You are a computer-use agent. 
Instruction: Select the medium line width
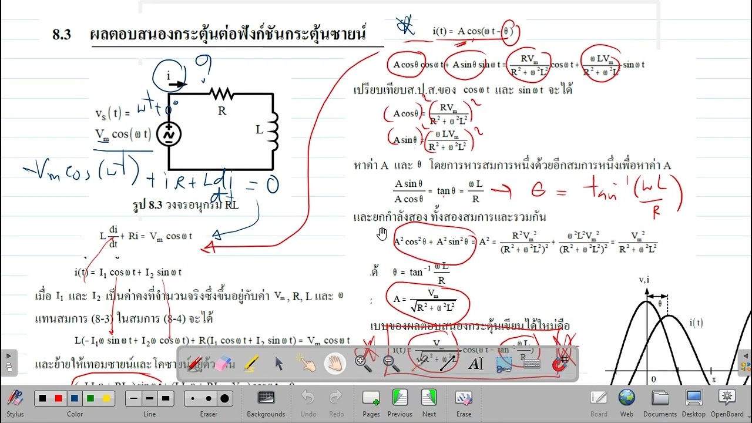(x=150, y=398)
